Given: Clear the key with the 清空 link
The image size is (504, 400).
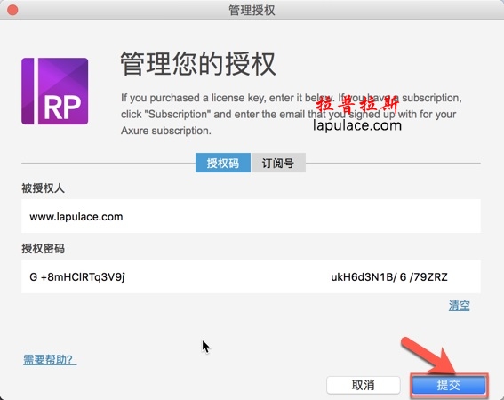Looking at the screenshot, I should (x=459, y=305).
